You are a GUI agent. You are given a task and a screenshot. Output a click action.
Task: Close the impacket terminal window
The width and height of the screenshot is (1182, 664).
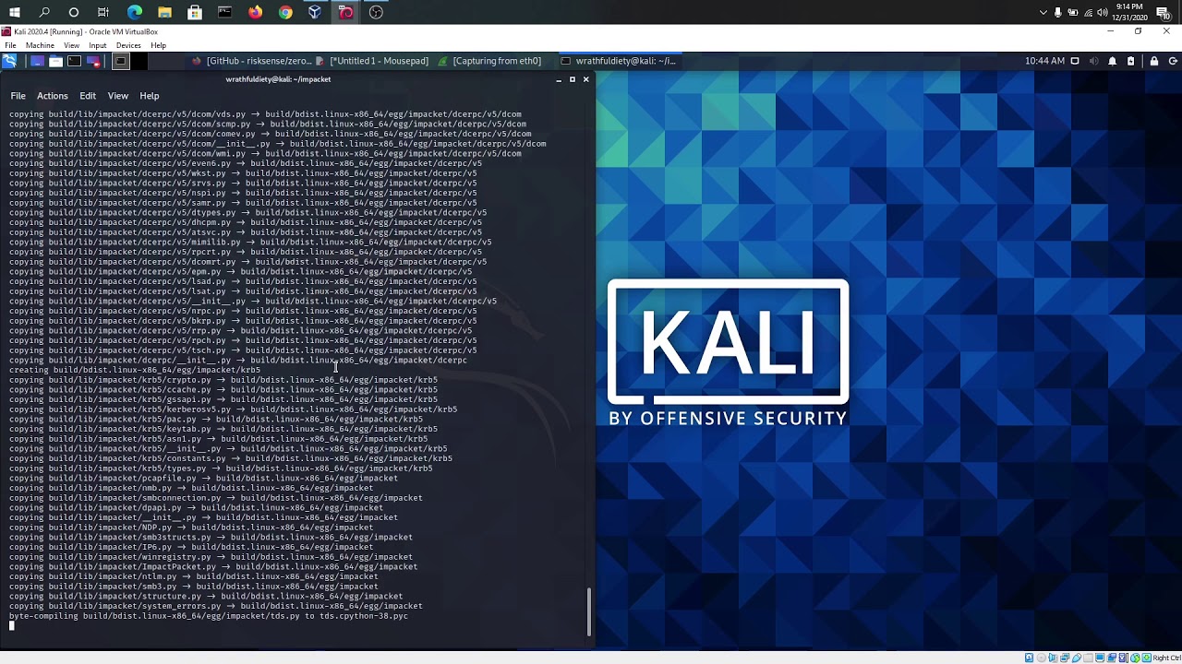click(585, 79)
